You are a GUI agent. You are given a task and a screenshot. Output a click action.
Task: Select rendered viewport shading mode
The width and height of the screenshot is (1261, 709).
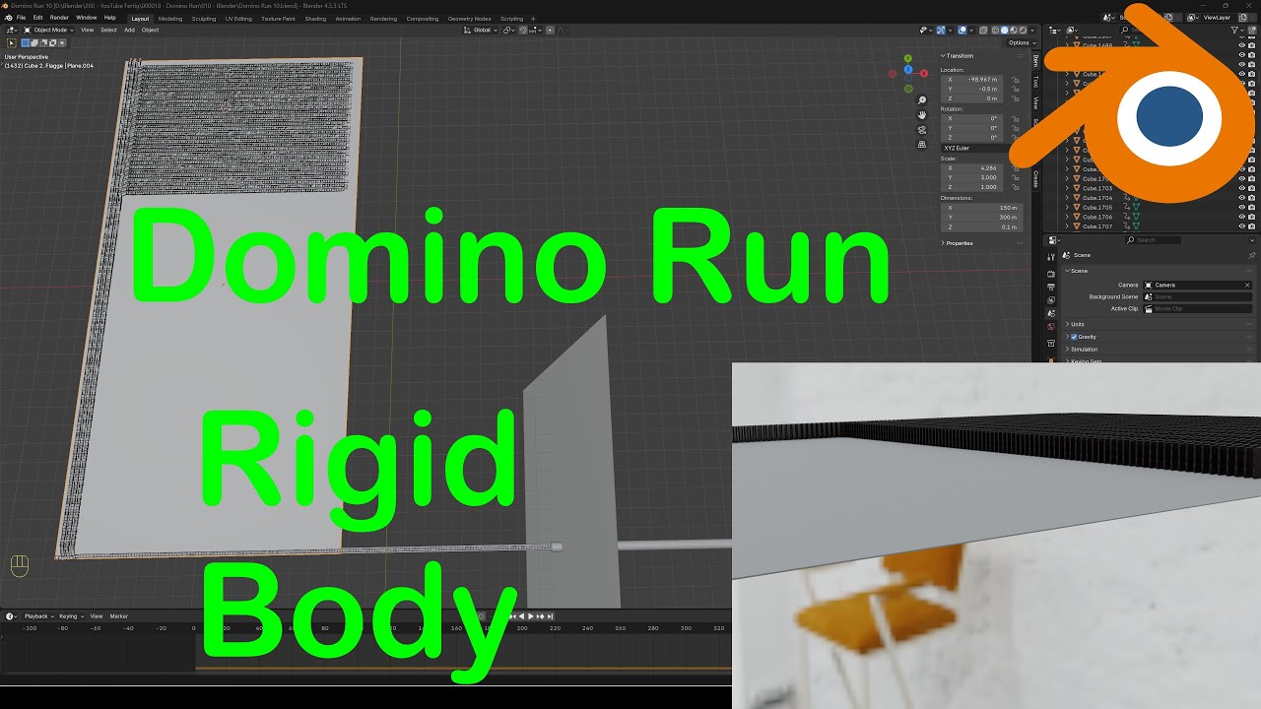(x=1025, y=31)
